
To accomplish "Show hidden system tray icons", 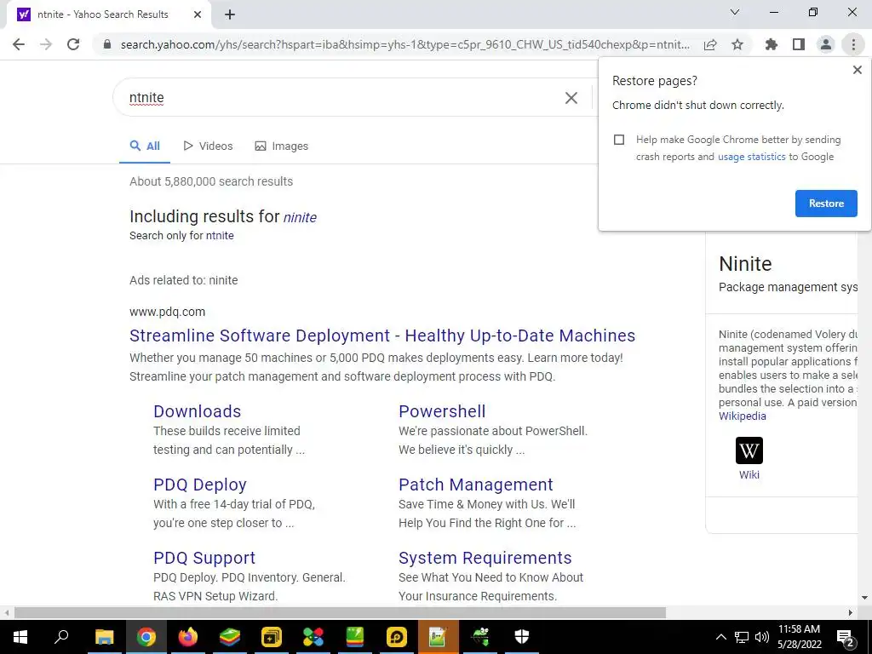I will (x=720, y=637).
